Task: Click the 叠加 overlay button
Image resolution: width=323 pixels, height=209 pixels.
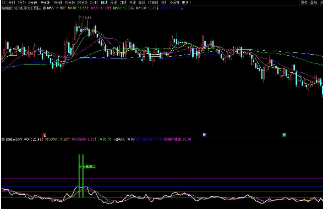Action: click(314, 2)
